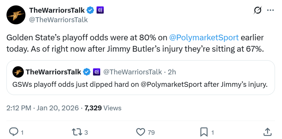282x139 pixels.
Task: Bookmark this tweet
Action: click(x=204, y=132)
